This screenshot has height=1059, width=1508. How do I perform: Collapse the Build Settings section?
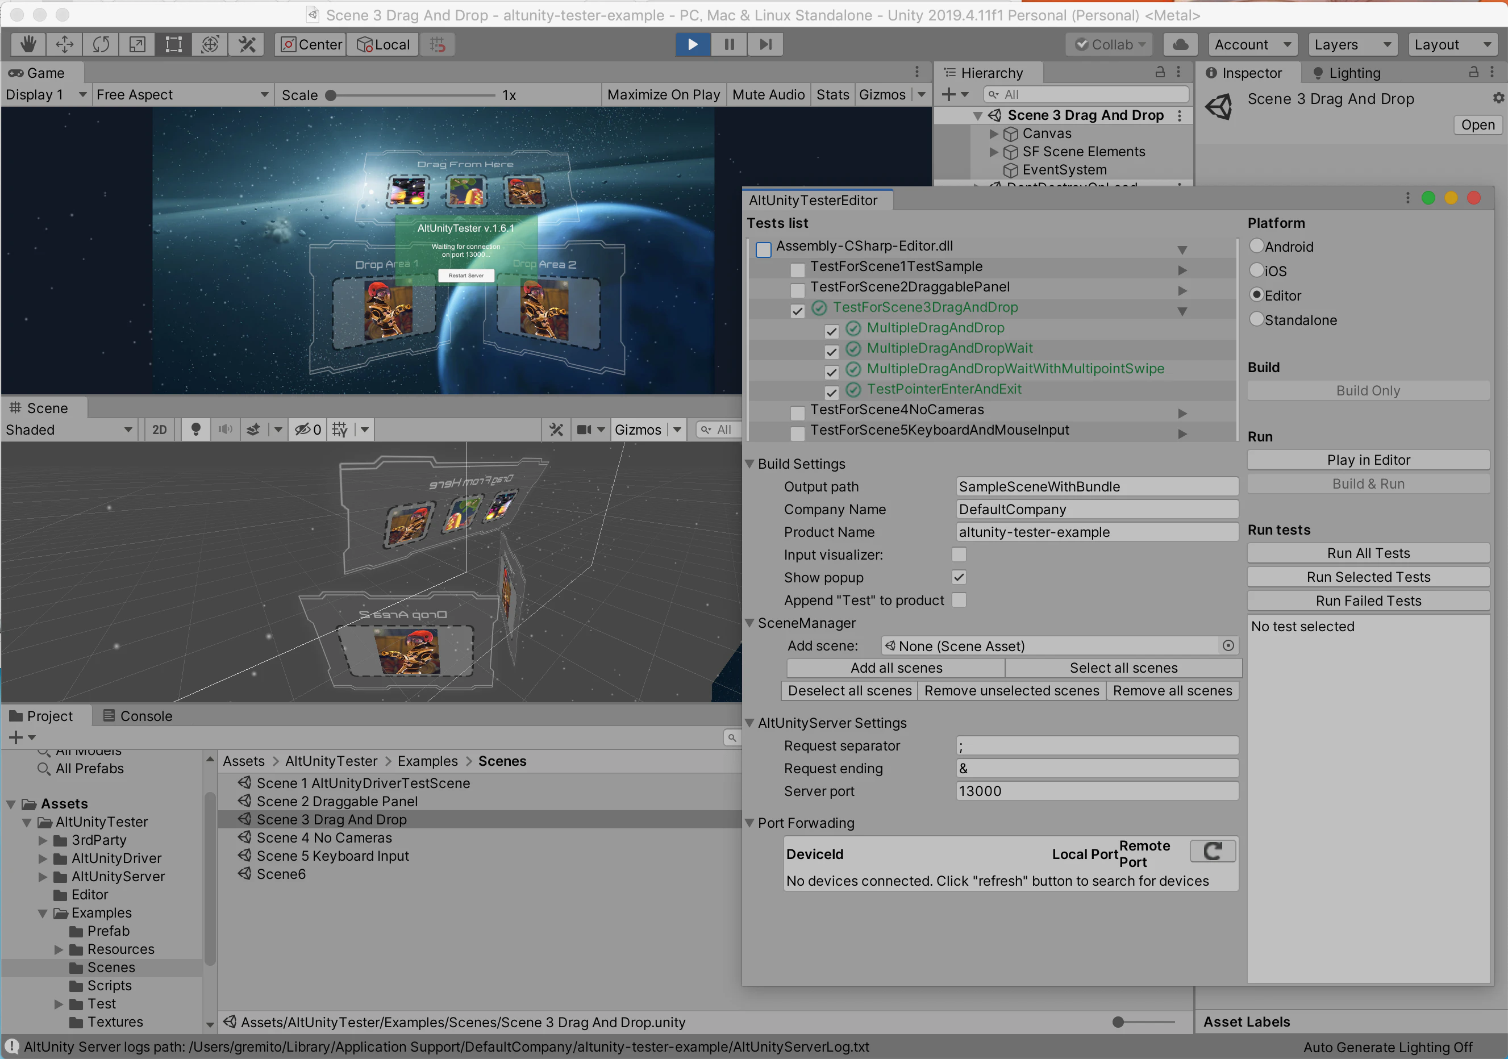(749, 464)
